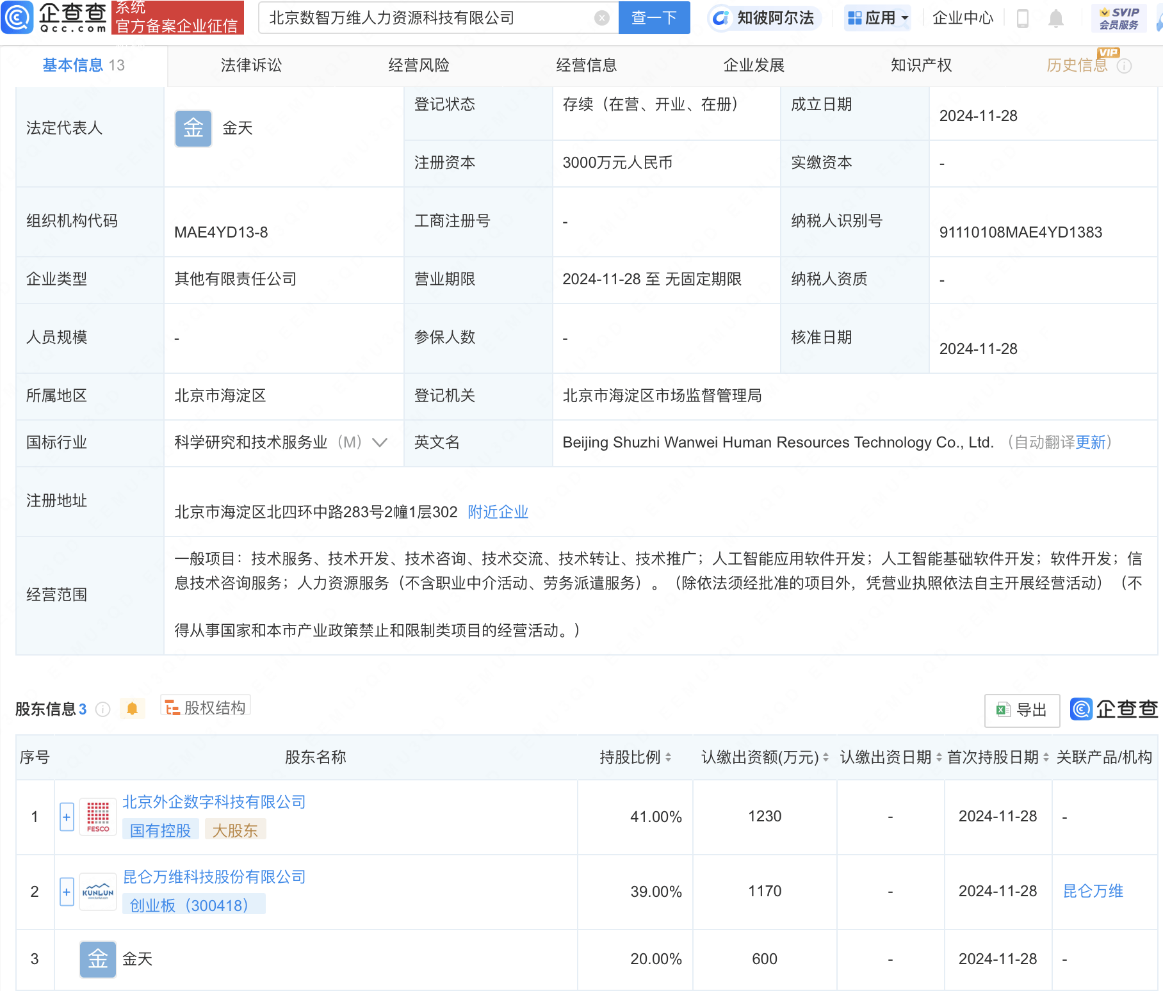1163x991 pixels.
Task: Click the Qichacha logo icon
Action: coord(17,17)
